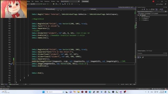Focus the Search (Ctrl+Q) box

[70, 1]
